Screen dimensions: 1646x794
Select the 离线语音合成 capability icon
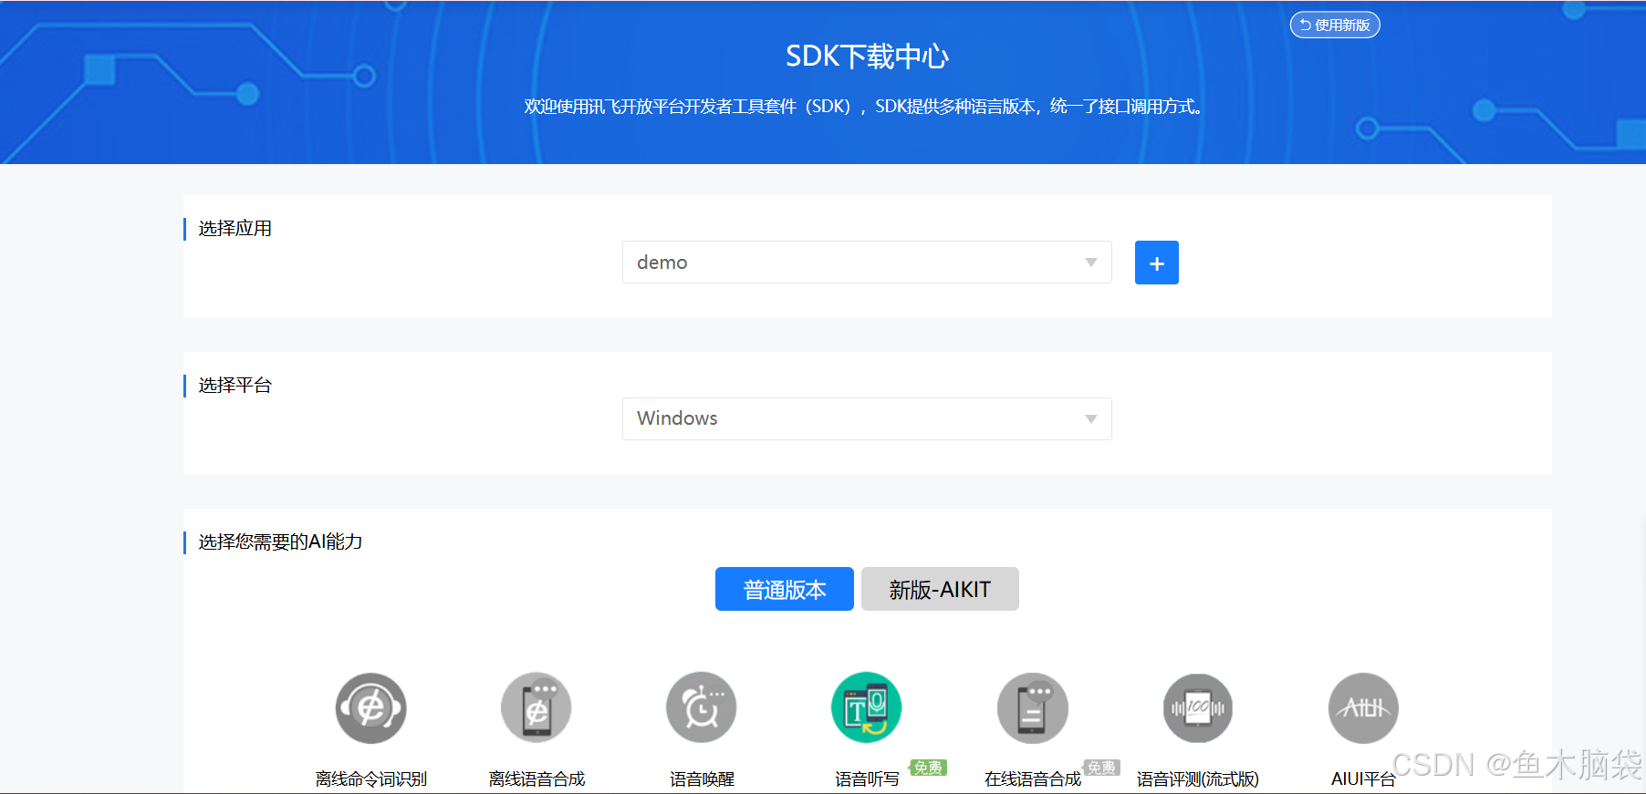click(x=537, y=707)
